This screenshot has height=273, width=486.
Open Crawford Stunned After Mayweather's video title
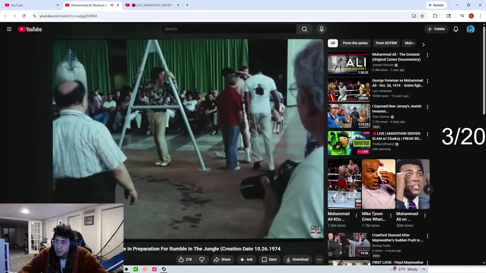[x=398, y=238]
